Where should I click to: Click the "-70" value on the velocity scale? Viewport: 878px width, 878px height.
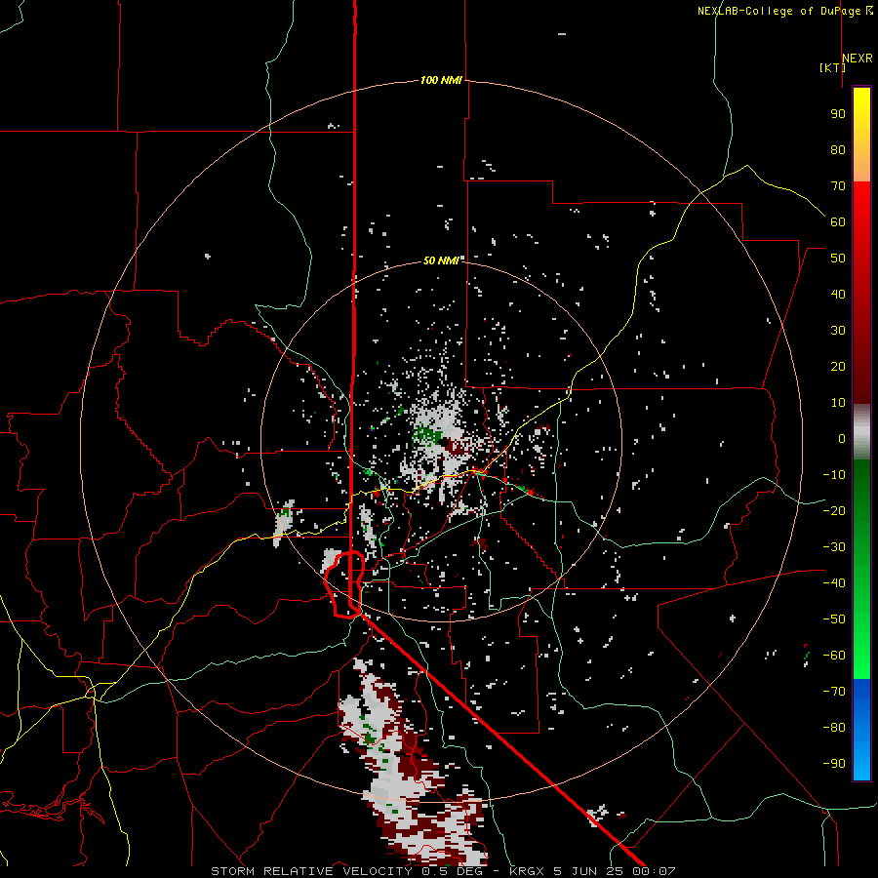pyautogui.click(x=834, y=692)
